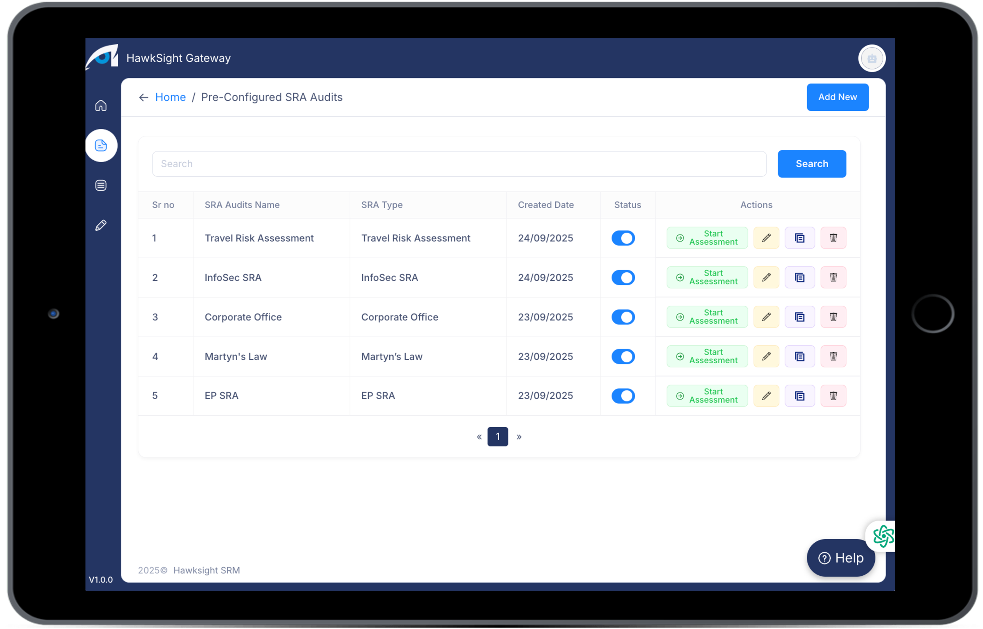Open the AI assistant swirl icon

click(x=883, y=536)
